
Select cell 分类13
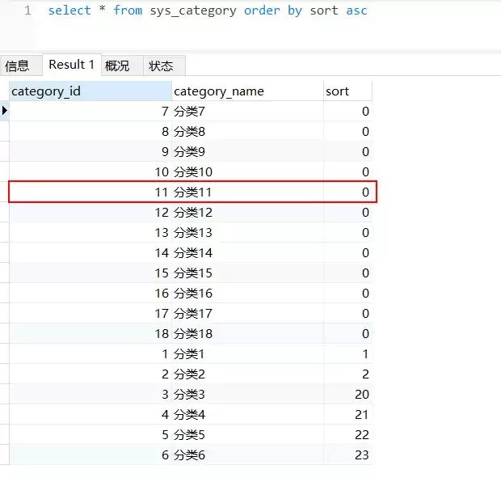247,233
